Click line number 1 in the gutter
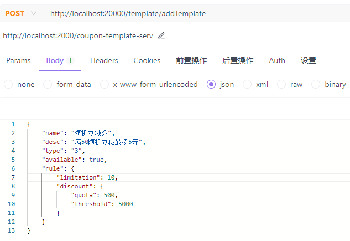The image size is (350, 241). click(x=13, y=124)
